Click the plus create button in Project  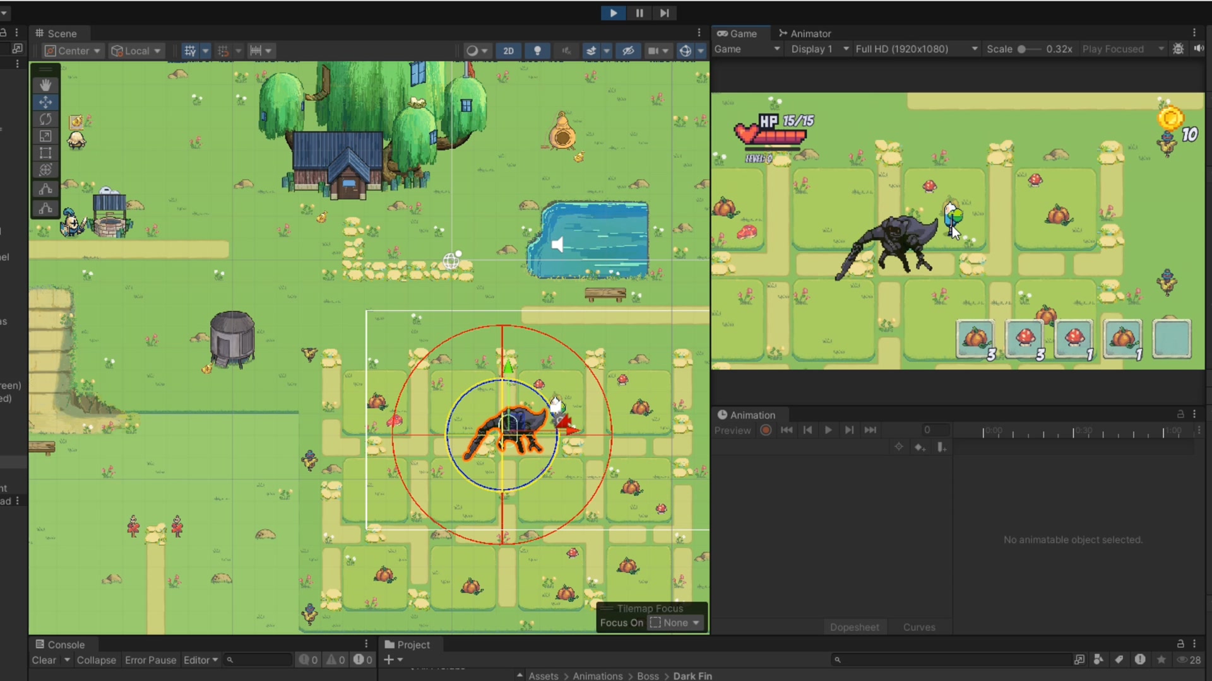pos(393,660)
